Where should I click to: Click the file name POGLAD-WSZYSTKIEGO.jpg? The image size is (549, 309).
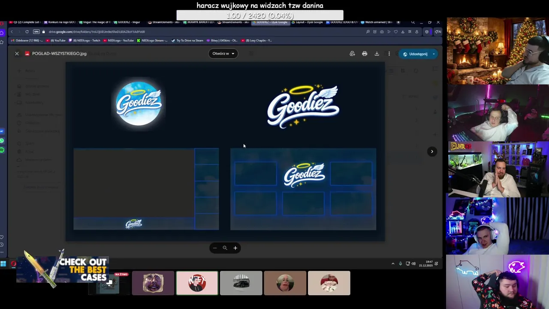click(x=59, y=54)
